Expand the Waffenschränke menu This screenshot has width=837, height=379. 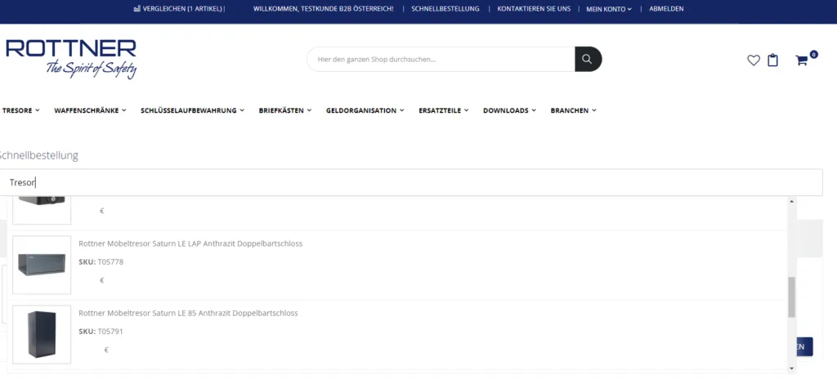click(x=90, y=110)
